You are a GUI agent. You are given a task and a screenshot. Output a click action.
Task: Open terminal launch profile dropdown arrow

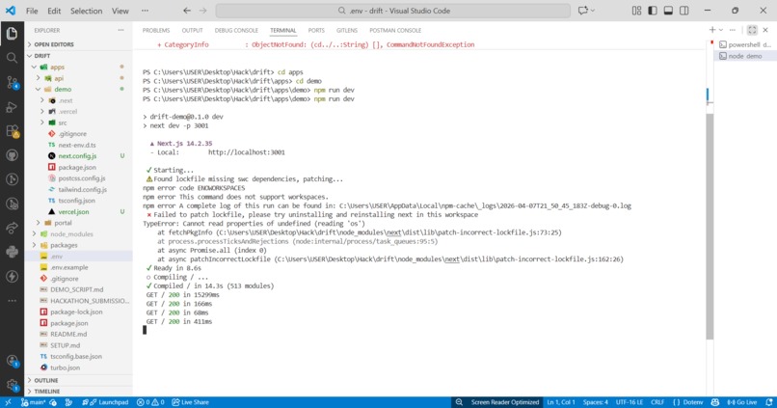click(721, 30)
